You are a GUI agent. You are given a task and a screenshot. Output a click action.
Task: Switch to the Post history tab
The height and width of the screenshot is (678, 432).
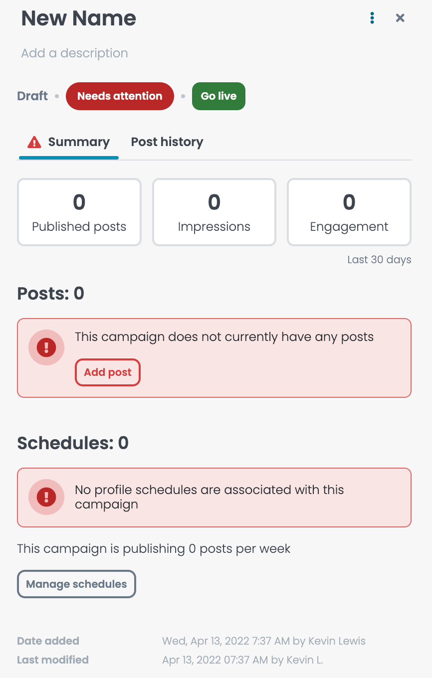click(167, 142)
